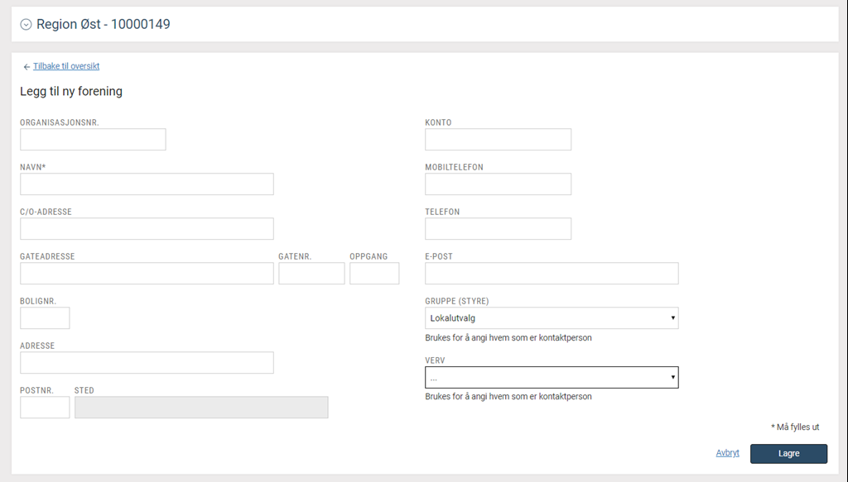
Task: Select the Mobiltelefon field
Action: [x=498, y=184]
